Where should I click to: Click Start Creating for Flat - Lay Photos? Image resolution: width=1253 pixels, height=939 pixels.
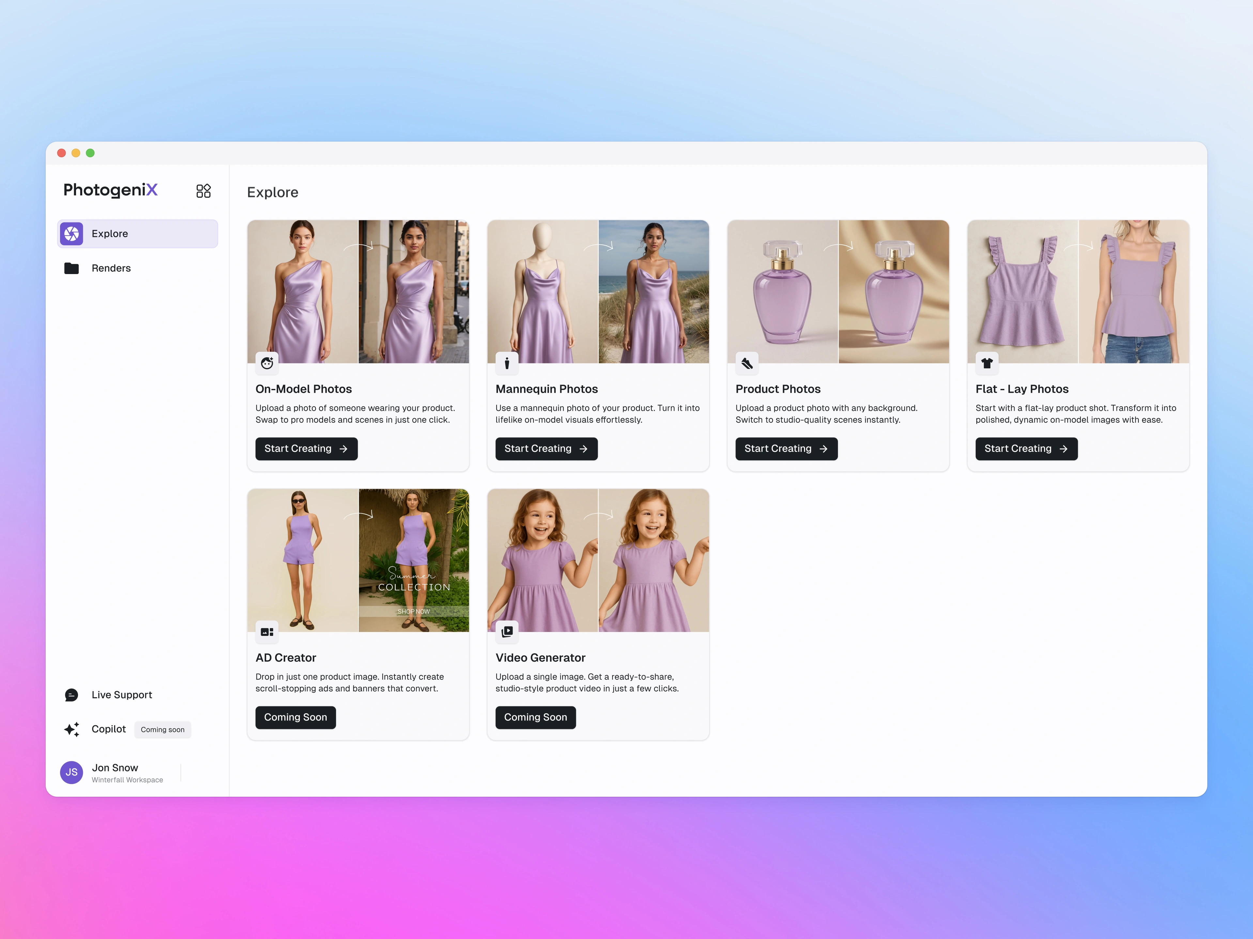click(x=1026, y=449)
